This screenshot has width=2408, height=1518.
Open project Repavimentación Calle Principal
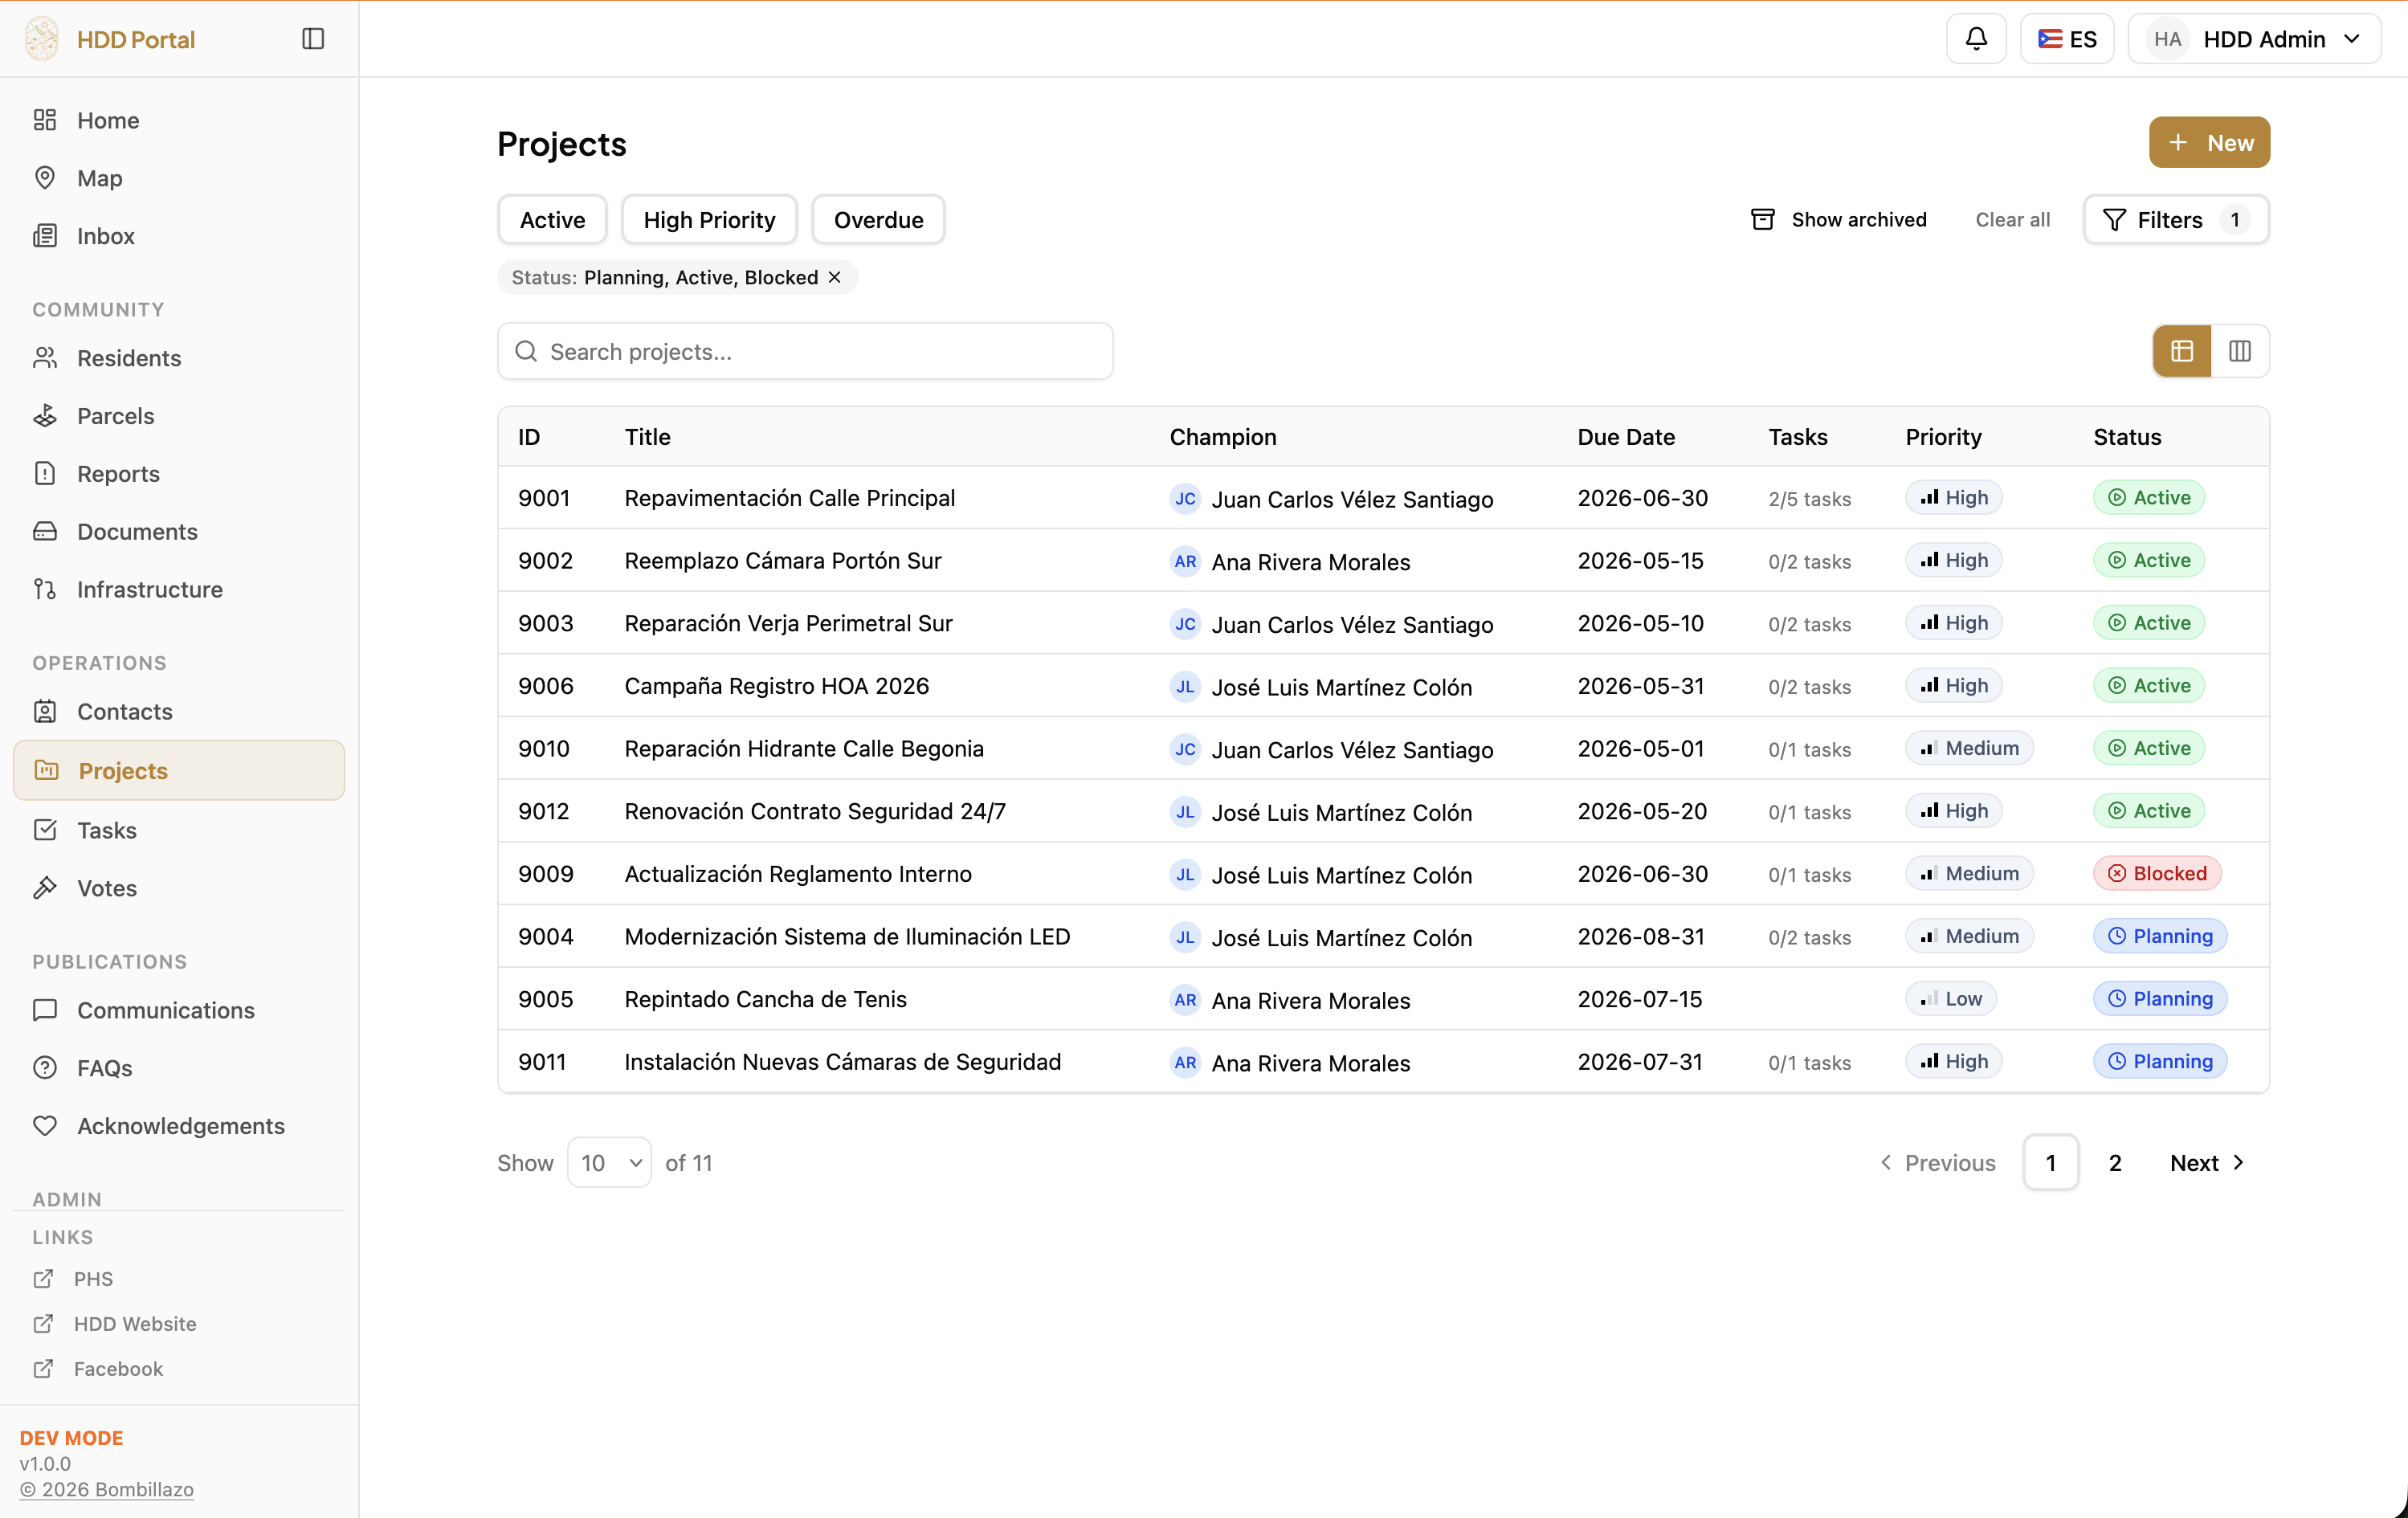point(790,498)
